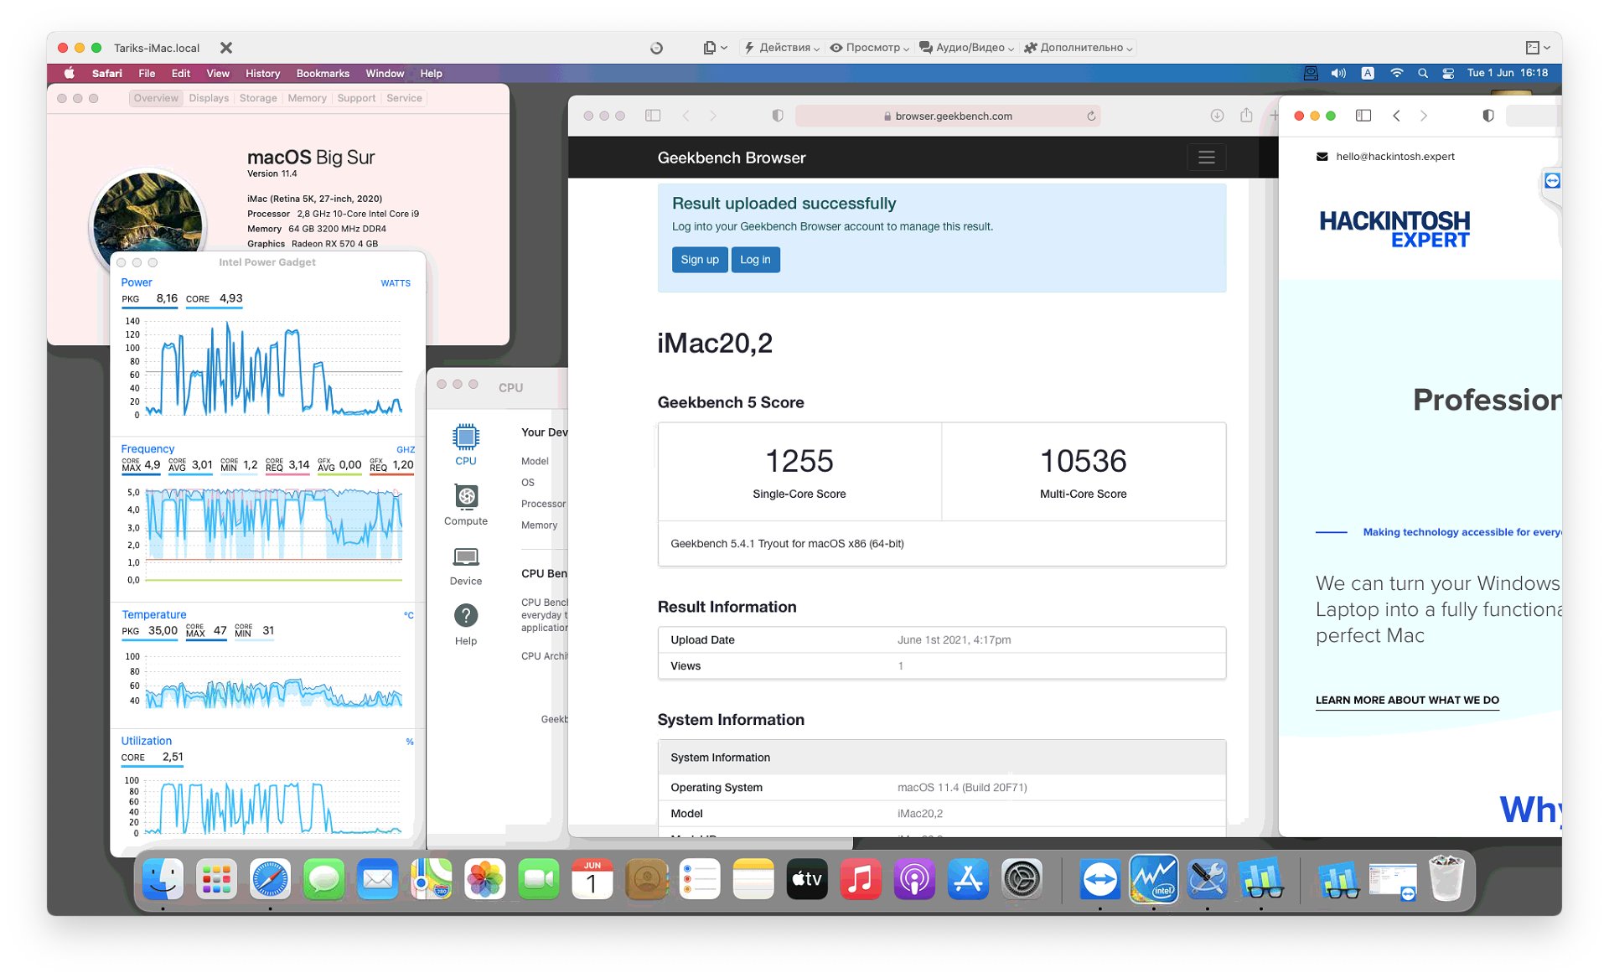1609x978 pixels.
Task: Open the History menu
Action: coord(262,74)
